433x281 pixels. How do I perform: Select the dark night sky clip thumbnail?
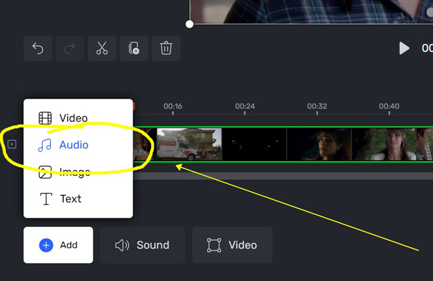coord(254,144)
